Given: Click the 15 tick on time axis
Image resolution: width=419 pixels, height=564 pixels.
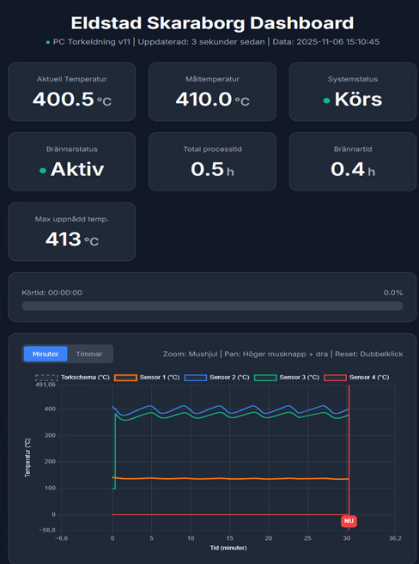Looking at the screenshot, I should [x=230, y=538].
